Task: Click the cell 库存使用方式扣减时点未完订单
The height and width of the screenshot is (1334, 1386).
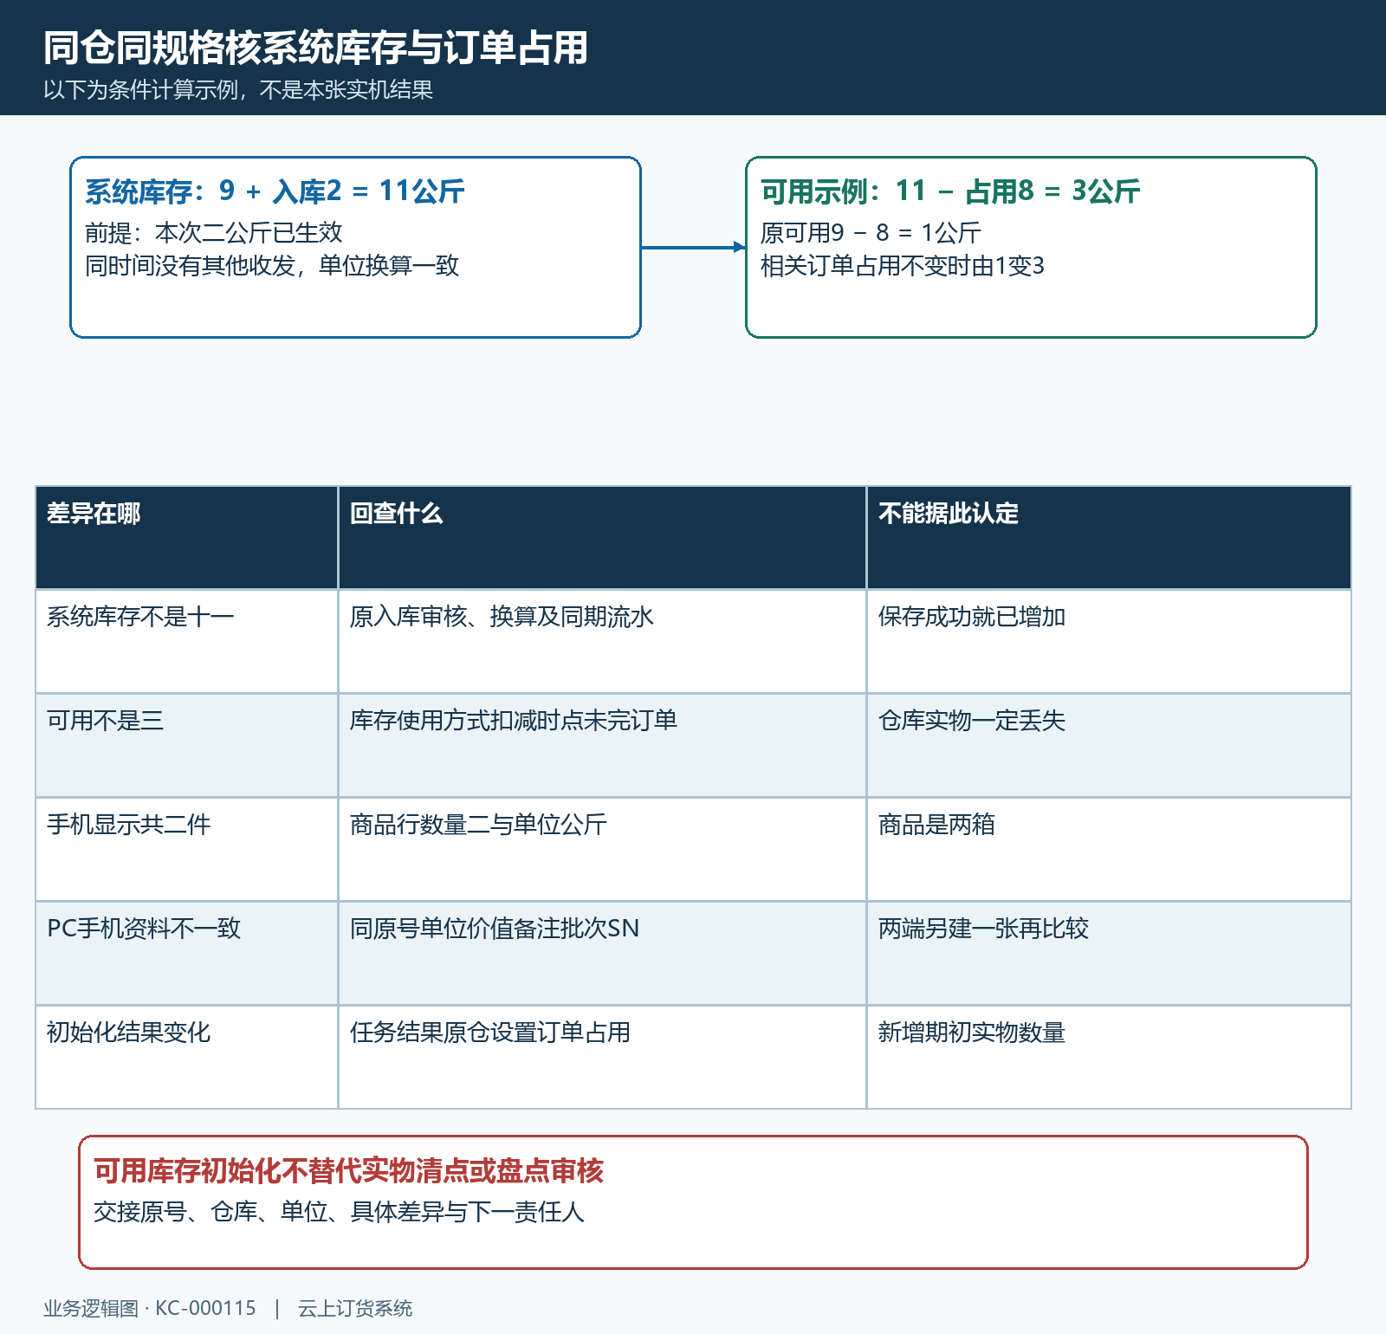Action: 602,746
